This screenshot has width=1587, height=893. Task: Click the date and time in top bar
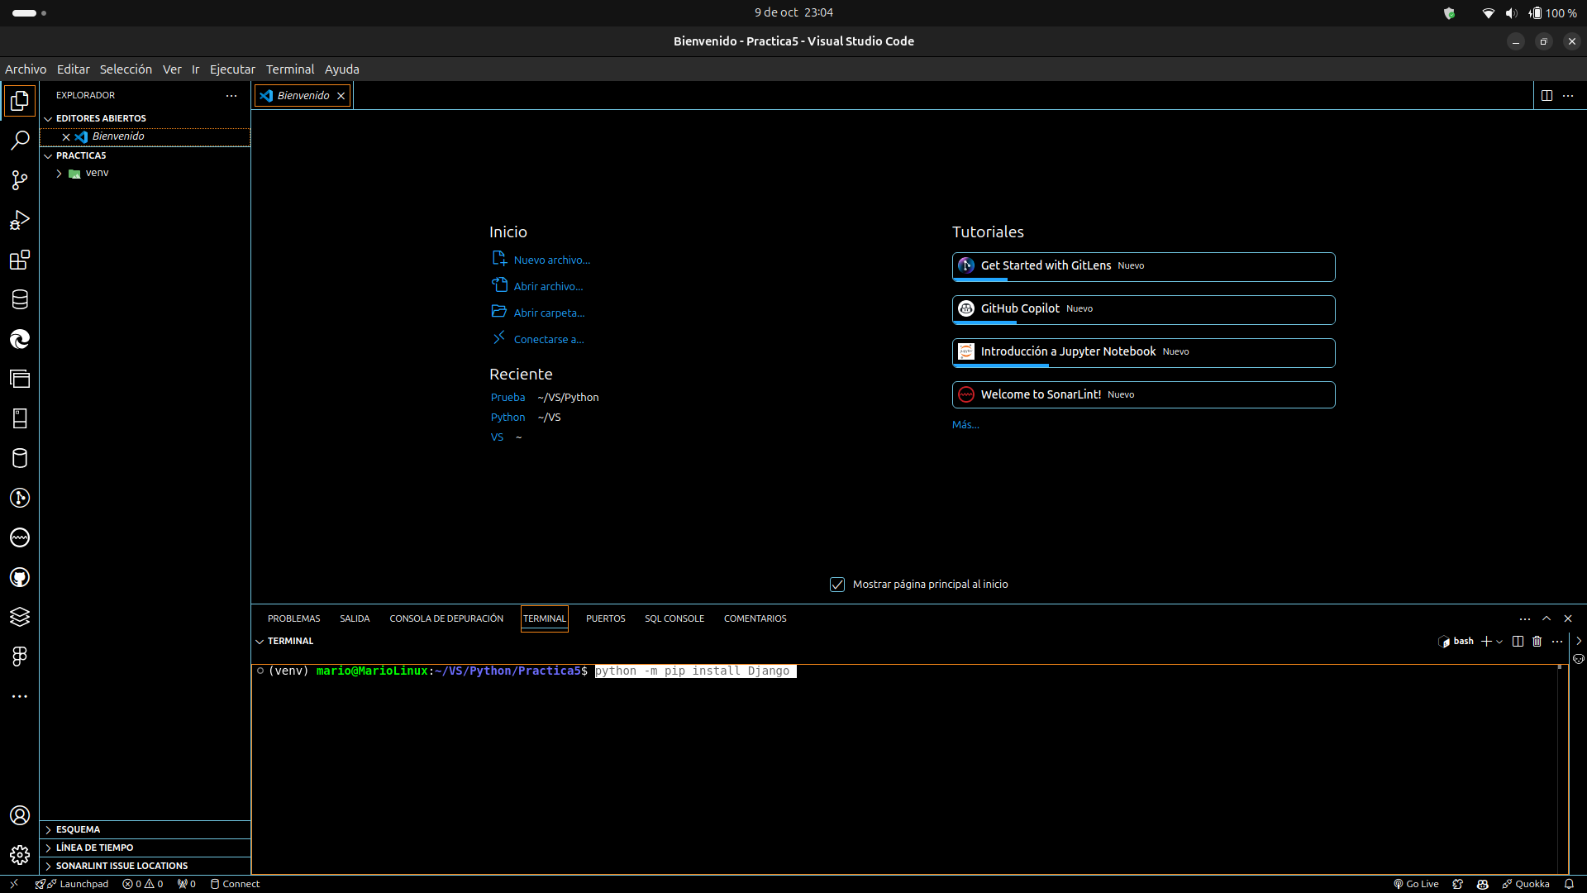793,12
